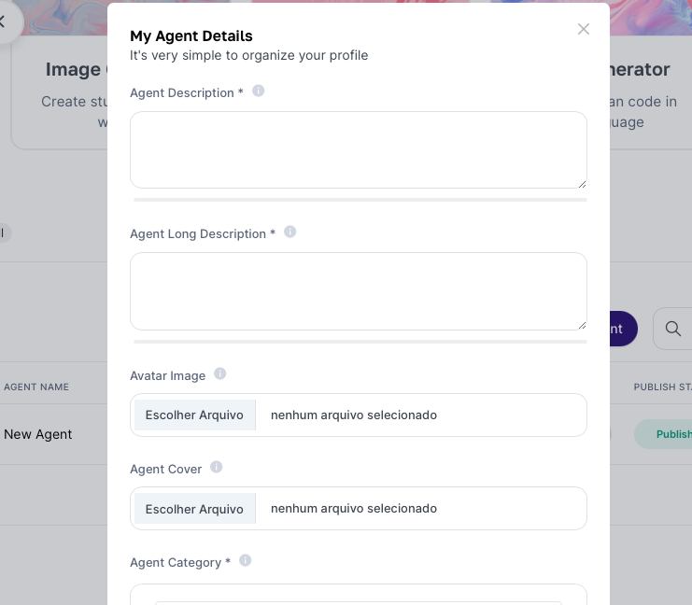Open the Agent Long Description info icon
Screen dimensions: 692x605
(290, 232)
